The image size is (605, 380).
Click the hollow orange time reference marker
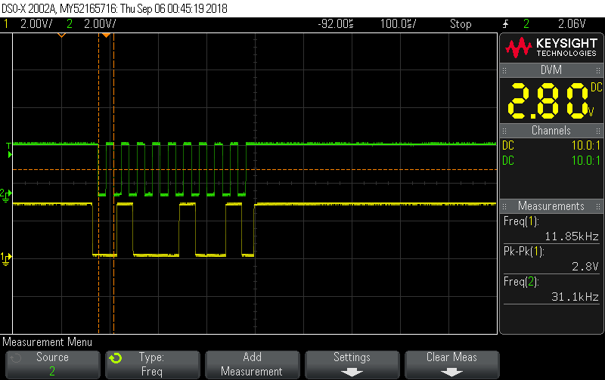click(61, 36)
